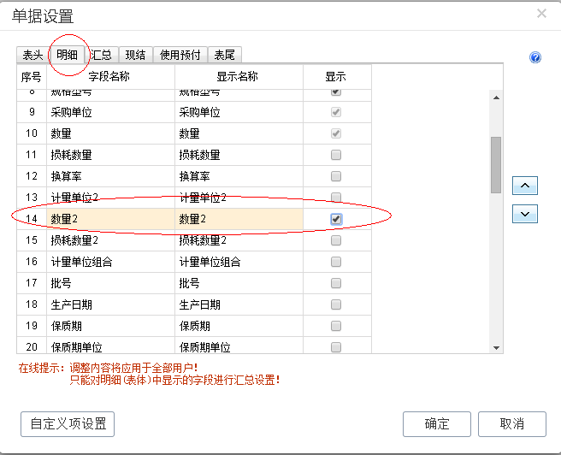
Task: Go to the 表尾 tab
Action: (224, 55)
